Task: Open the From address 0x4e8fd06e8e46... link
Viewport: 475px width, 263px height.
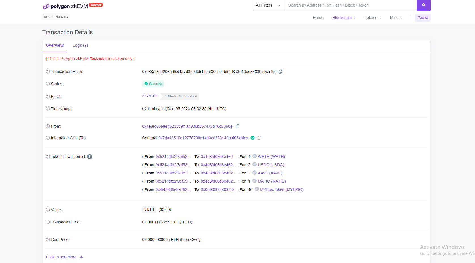Action: click(187, 126)
